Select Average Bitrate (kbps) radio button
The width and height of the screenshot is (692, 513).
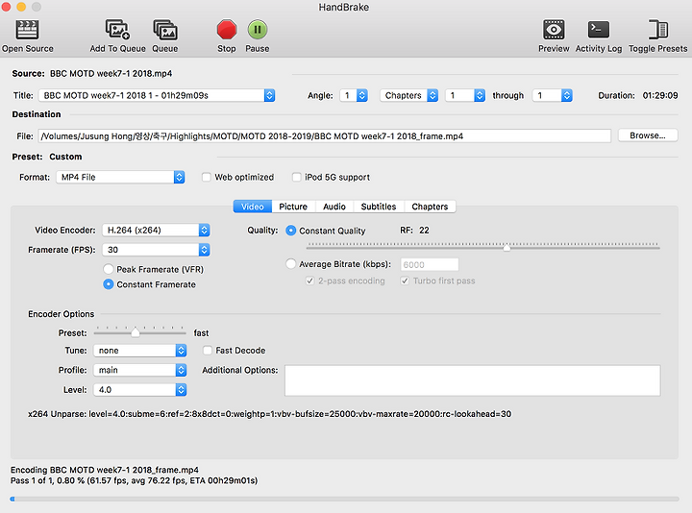tap(290, 264)
